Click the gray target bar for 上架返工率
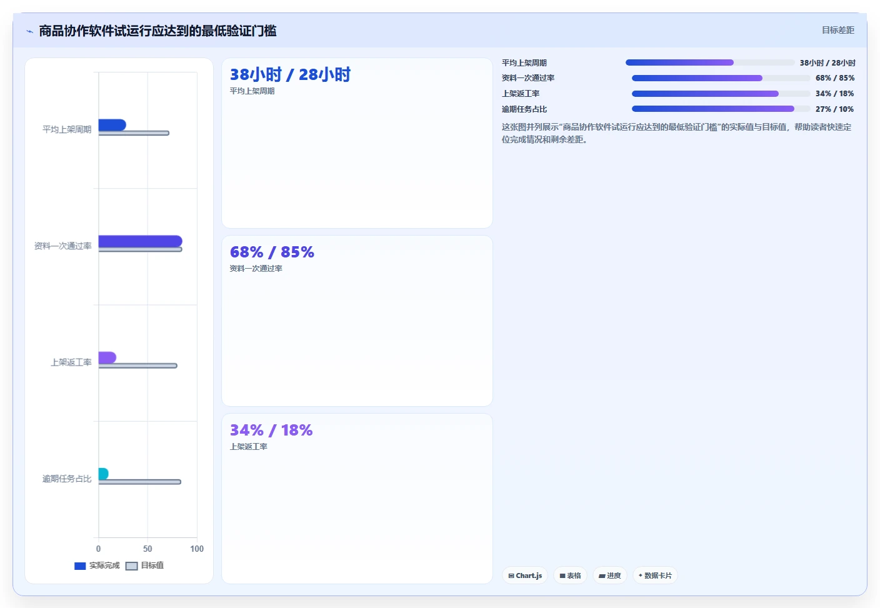Viewport: 880px width, 608px height. [x=137, y=366]
